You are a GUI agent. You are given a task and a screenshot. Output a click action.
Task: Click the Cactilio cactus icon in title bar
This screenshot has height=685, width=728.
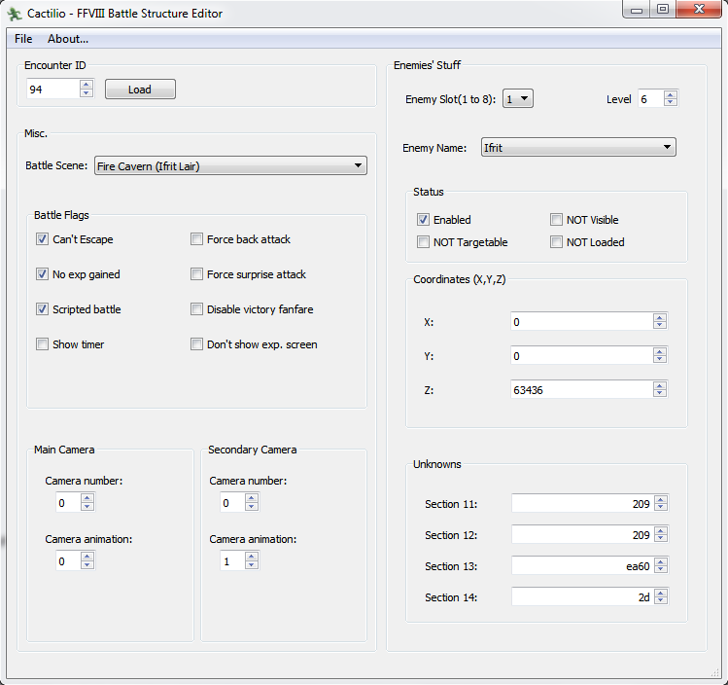15,14
